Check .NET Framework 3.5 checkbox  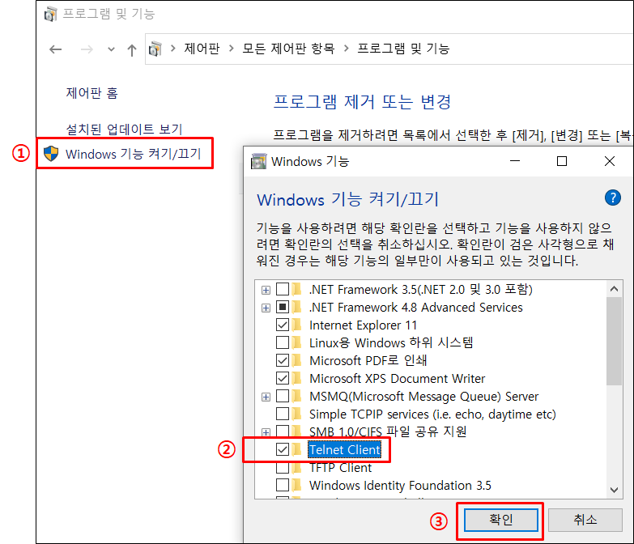(283, 289)
